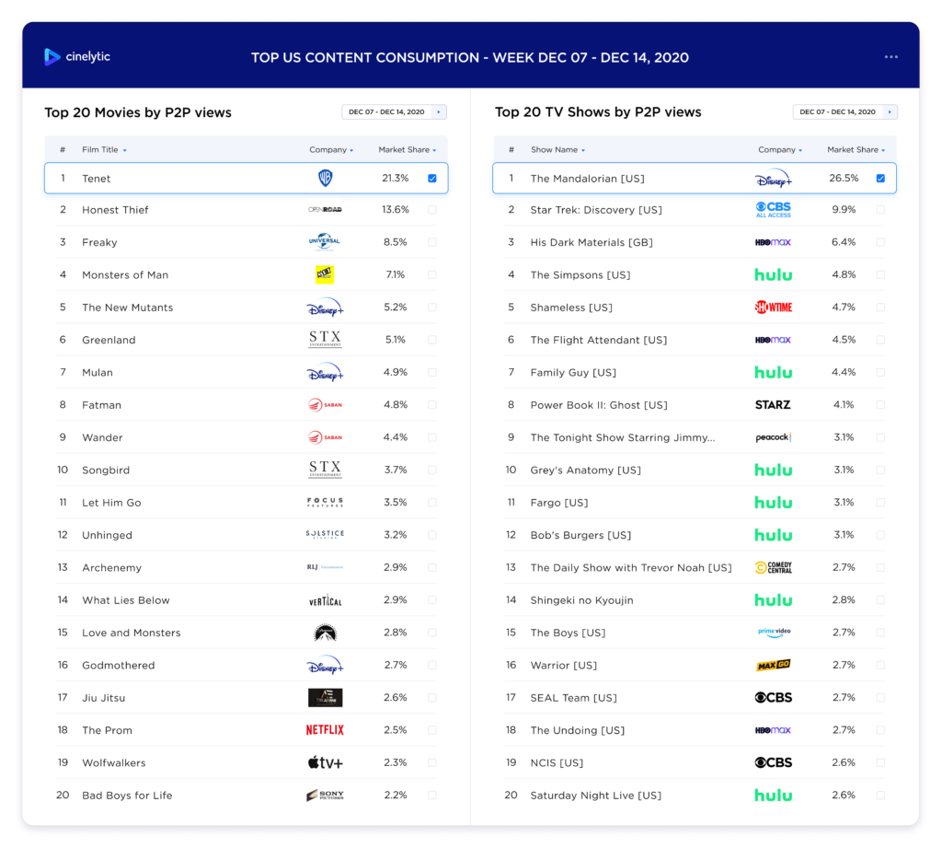This screenshot has height=848, width=942.
Task: Open The Flight Attendant [US] show
Action: (598, 340)
